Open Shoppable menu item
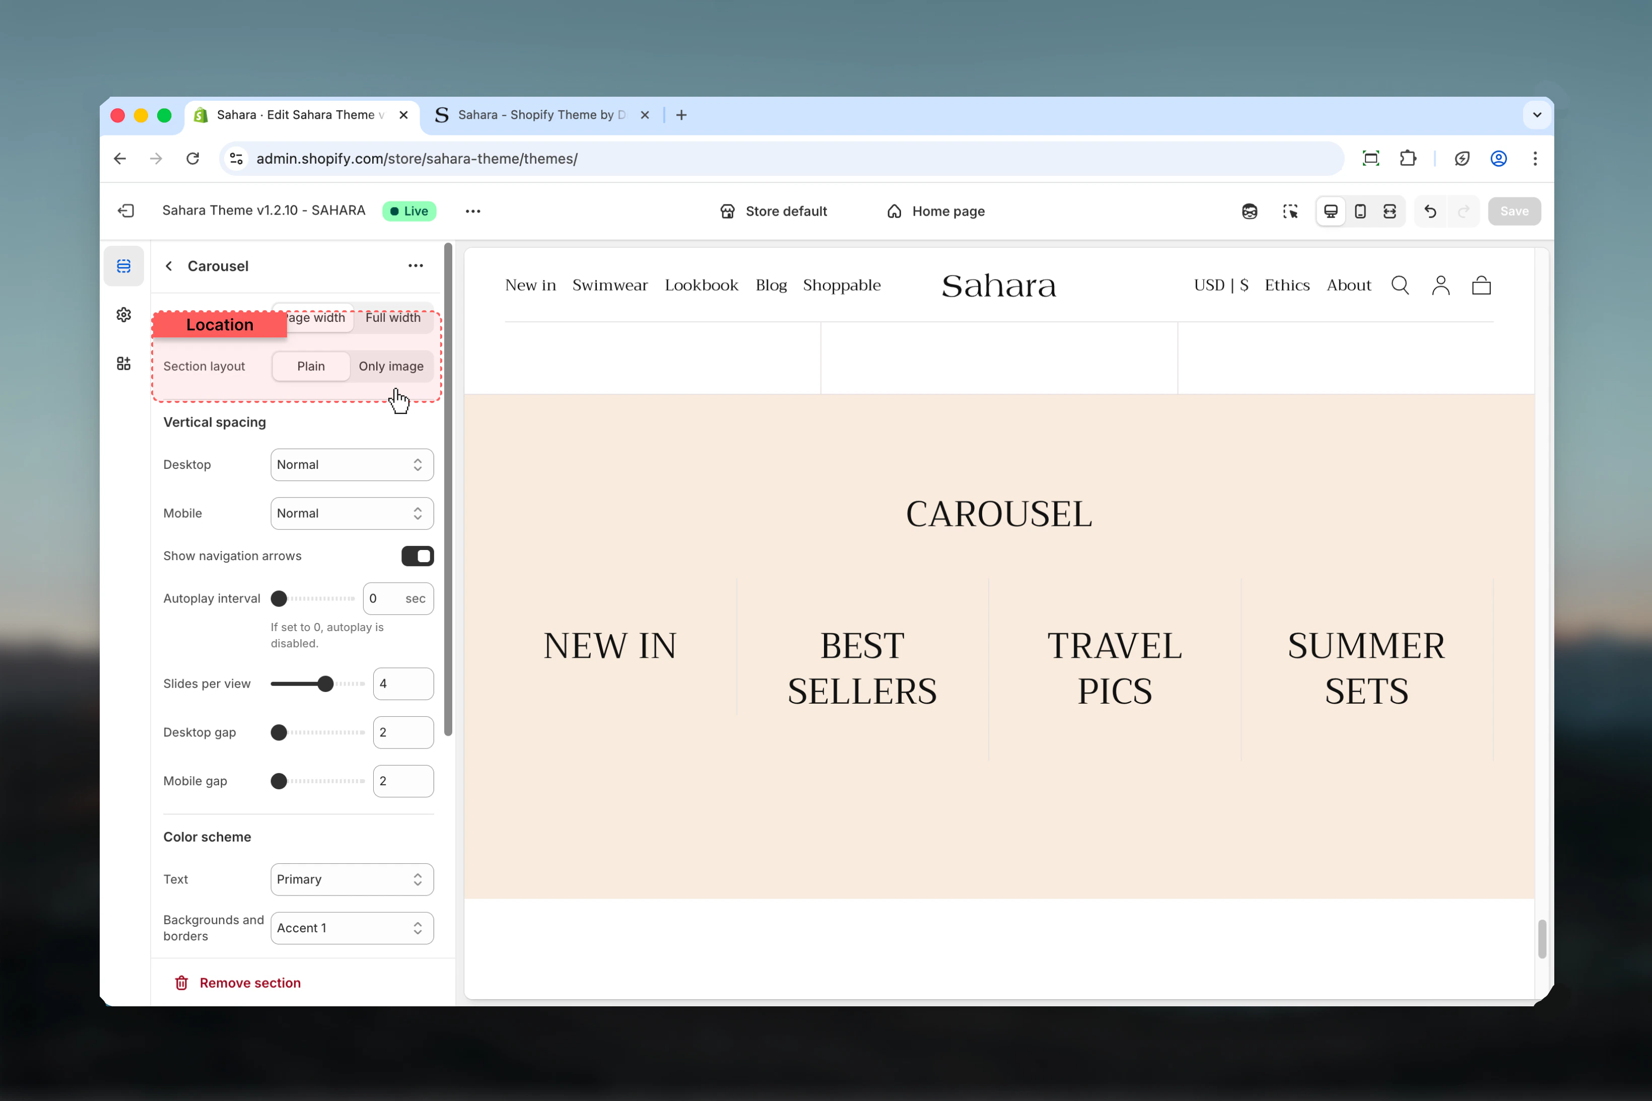 pyautogui.click(x=841, y=285)
